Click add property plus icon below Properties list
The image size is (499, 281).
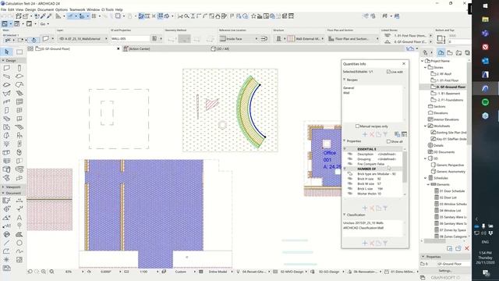365,208
